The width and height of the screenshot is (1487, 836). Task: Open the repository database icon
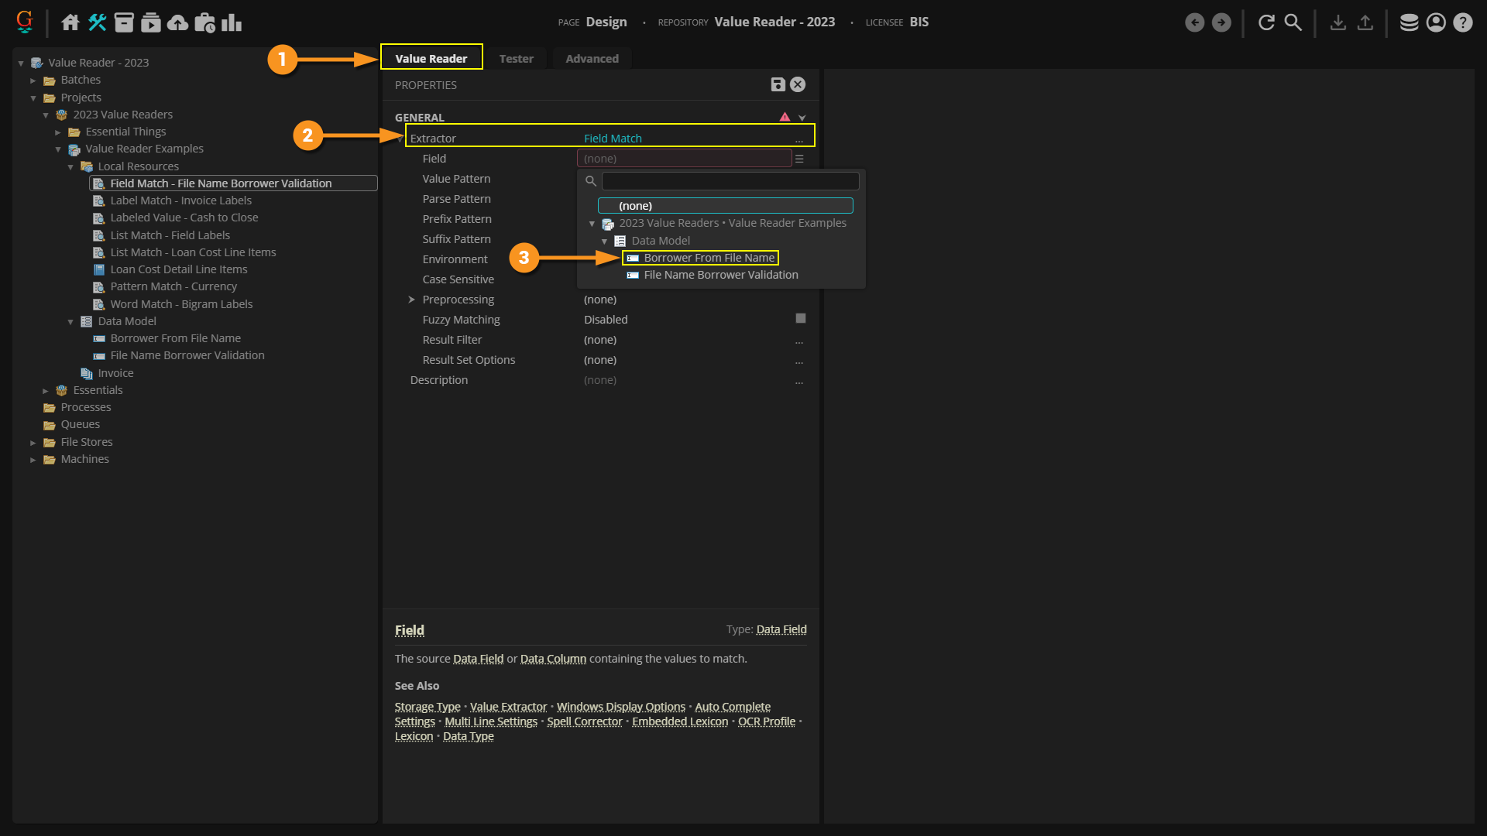point(1409,22)
